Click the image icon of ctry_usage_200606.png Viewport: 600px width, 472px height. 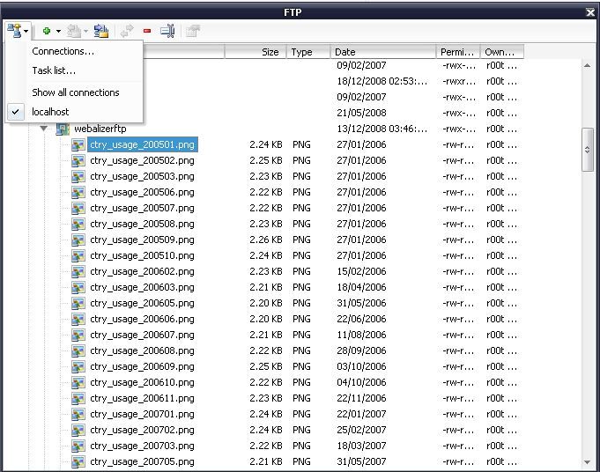(78, 320)
